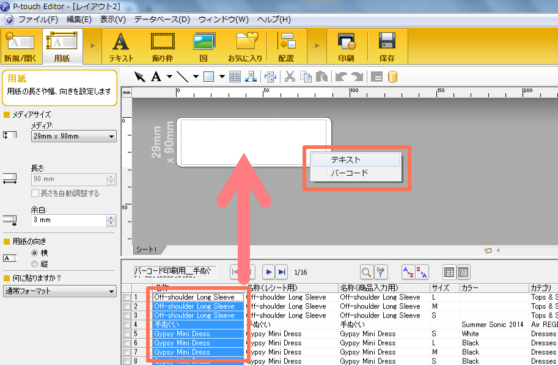Open the rectangle shape dropdown arrow

click(222, 77)
